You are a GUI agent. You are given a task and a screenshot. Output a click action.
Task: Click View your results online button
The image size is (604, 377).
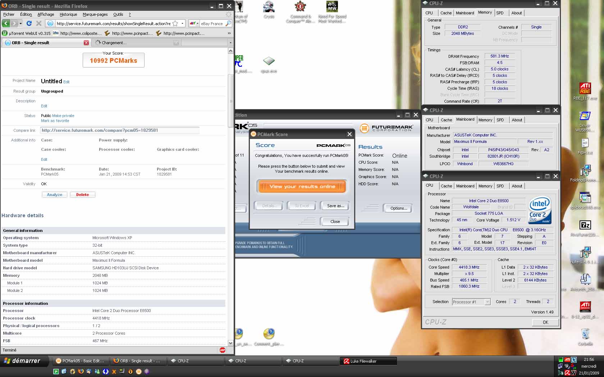302,186
